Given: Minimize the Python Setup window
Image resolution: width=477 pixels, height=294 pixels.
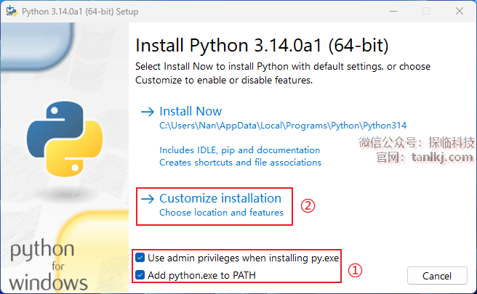Looking at the screenshot, I should coord(393,12).
